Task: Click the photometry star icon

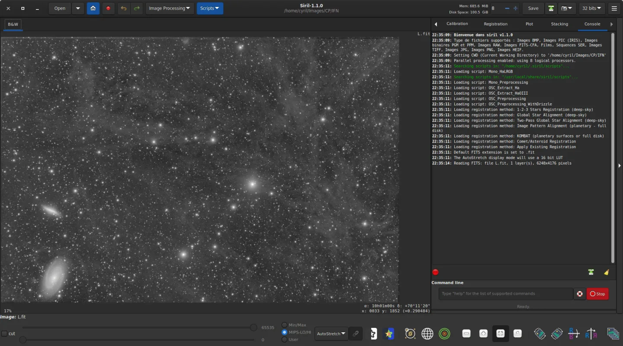Action: (388, 333)
